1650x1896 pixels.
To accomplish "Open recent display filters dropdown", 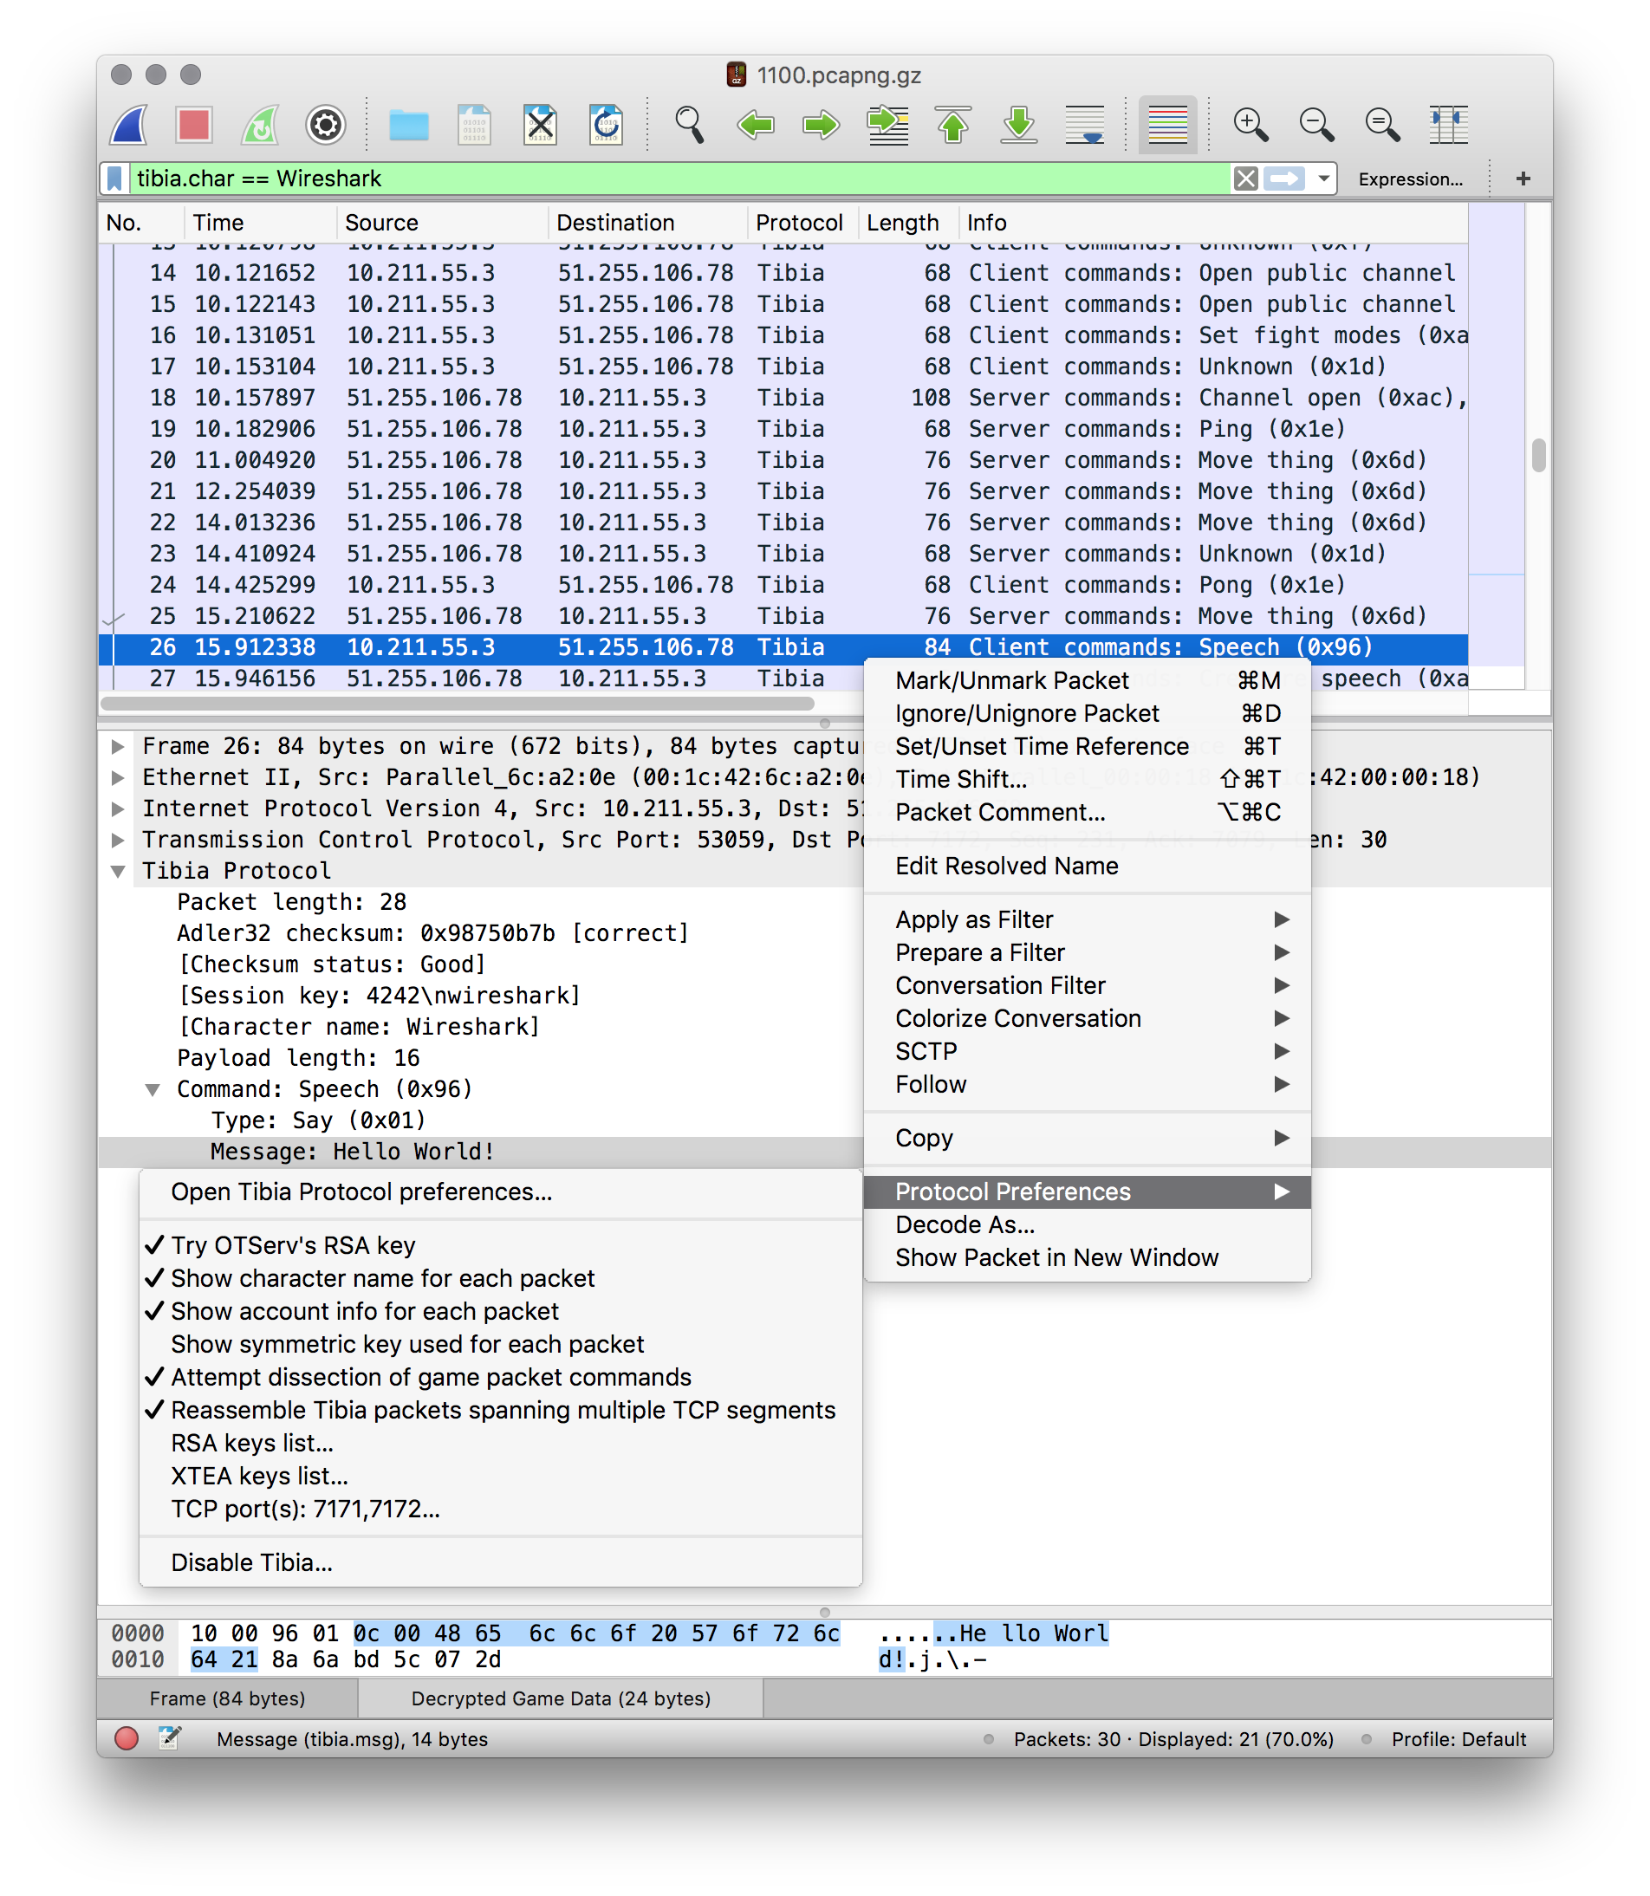I will coord(1323,179).
